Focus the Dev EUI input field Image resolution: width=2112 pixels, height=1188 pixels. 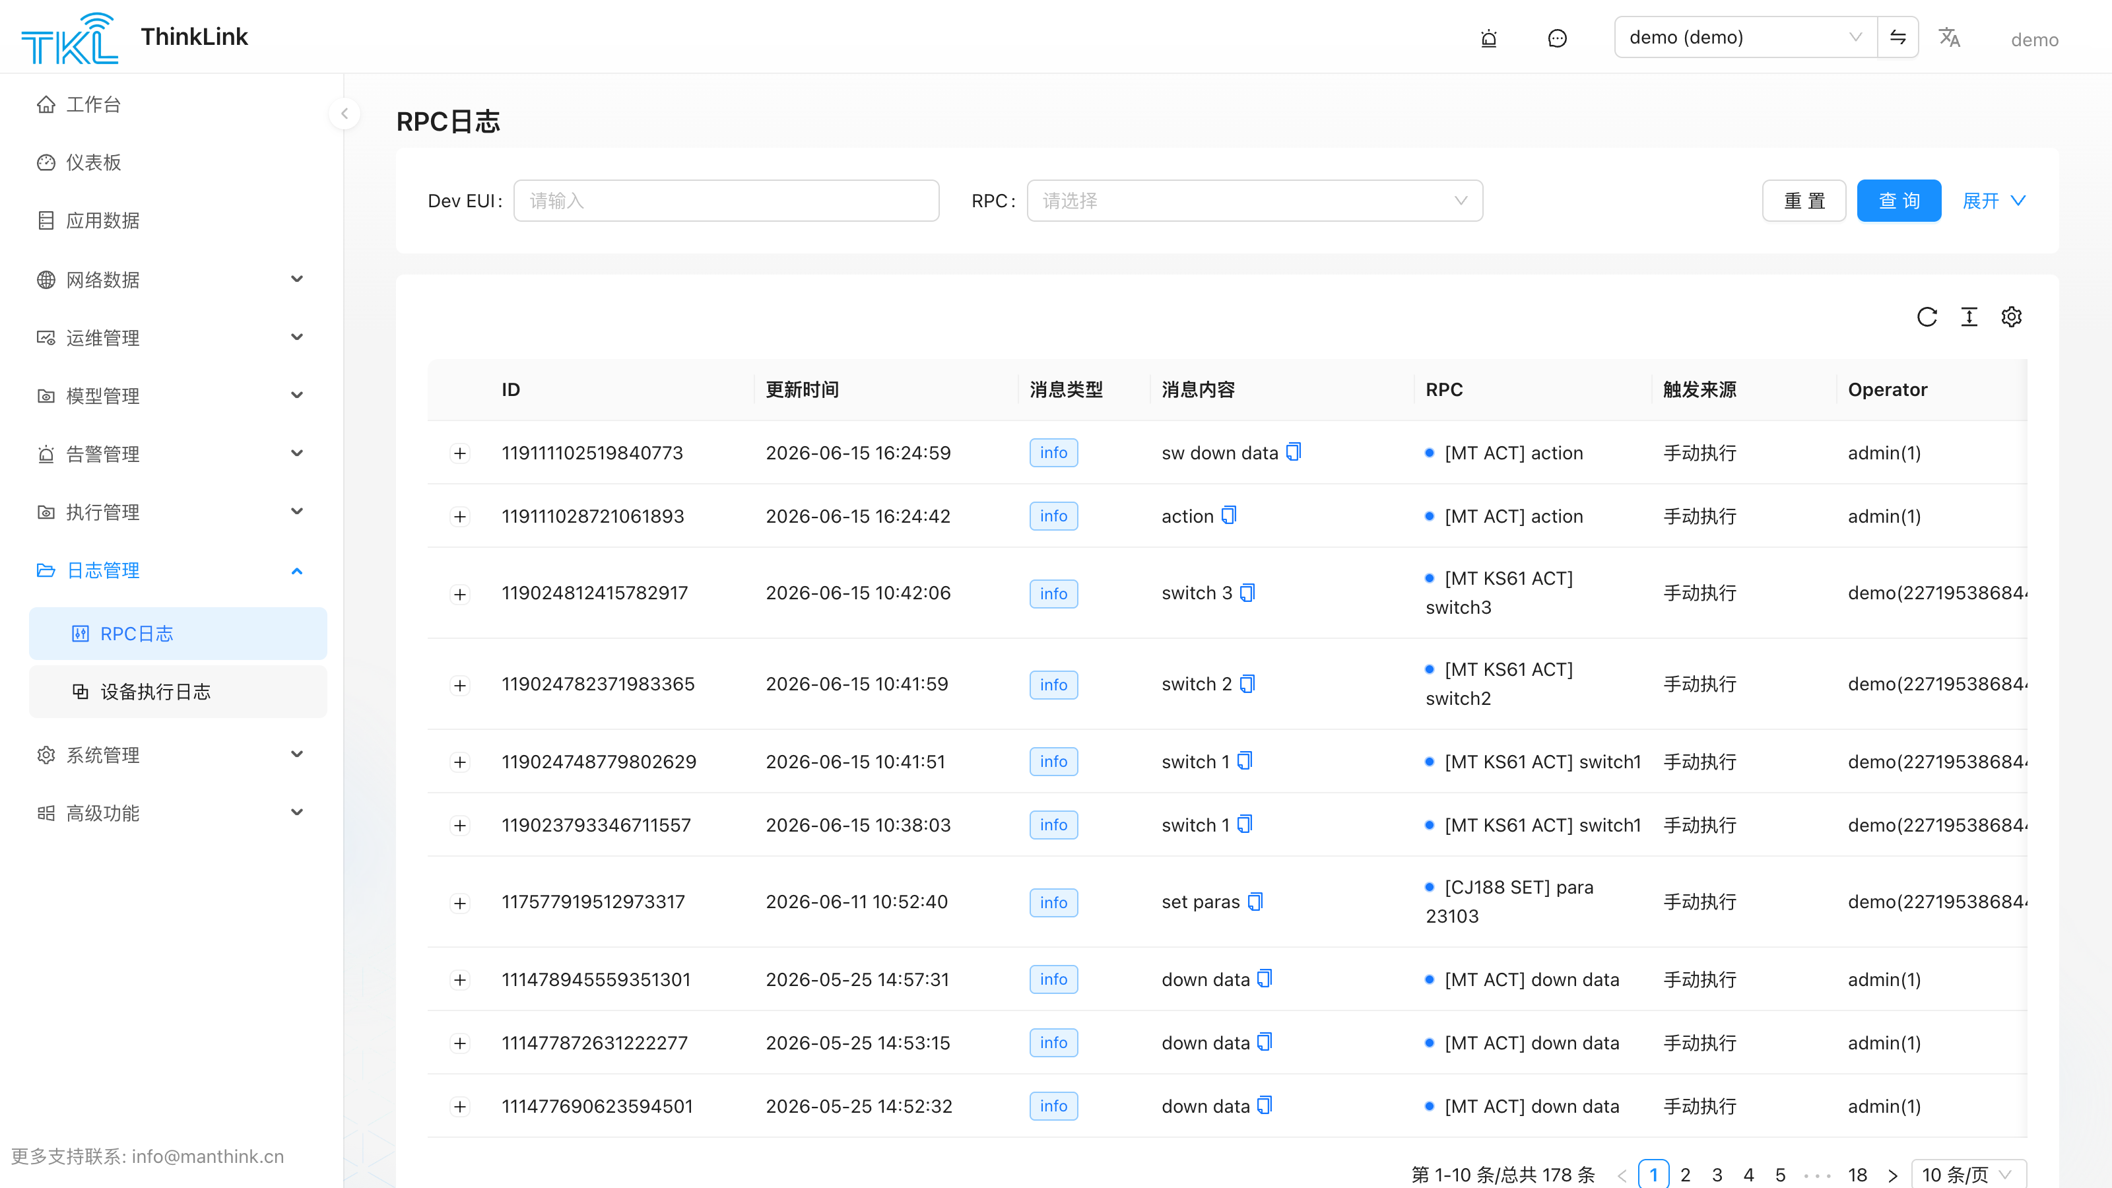tap(727, 201)
